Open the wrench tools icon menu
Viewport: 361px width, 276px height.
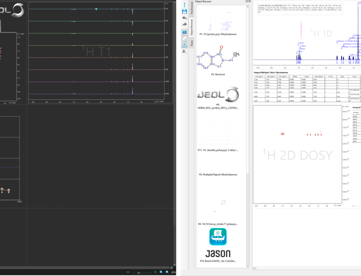click(184, 52)
